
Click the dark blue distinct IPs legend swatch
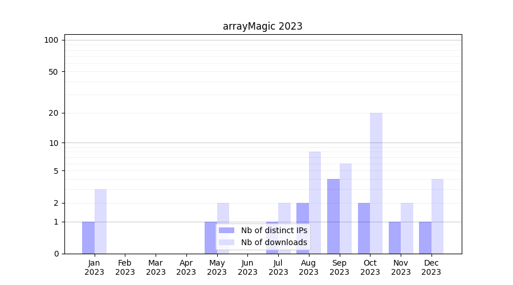tap(226, 230)
